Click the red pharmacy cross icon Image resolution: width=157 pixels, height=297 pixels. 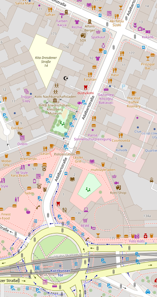[x=145, y=236]
